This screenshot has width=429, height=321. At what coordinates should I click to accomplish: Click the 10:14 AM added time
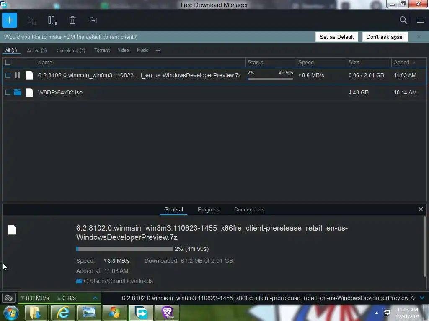click(405, 92)
